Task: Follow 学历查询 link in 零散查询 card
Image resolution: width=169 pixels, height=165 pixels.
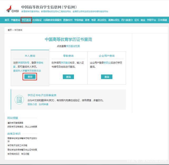Action: pyautogui.click(x=65, y=63)
